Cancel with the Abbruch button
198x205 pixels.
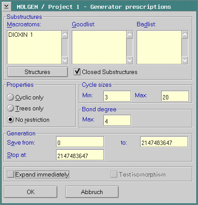[x=92, y=192]
